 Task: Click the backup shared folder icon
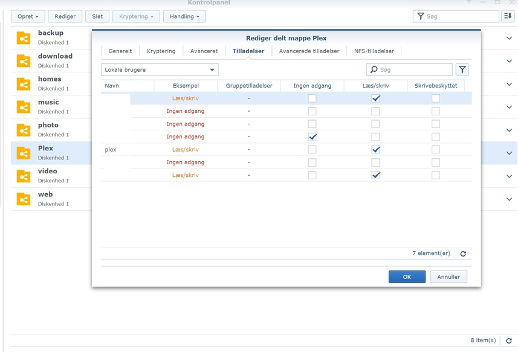[x=24, y=38]
